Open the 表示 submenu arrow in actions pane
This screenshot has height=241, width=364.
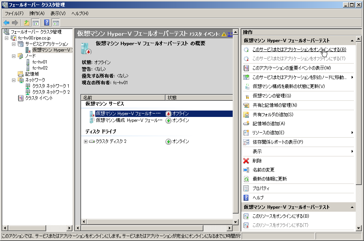coord(352,152)
